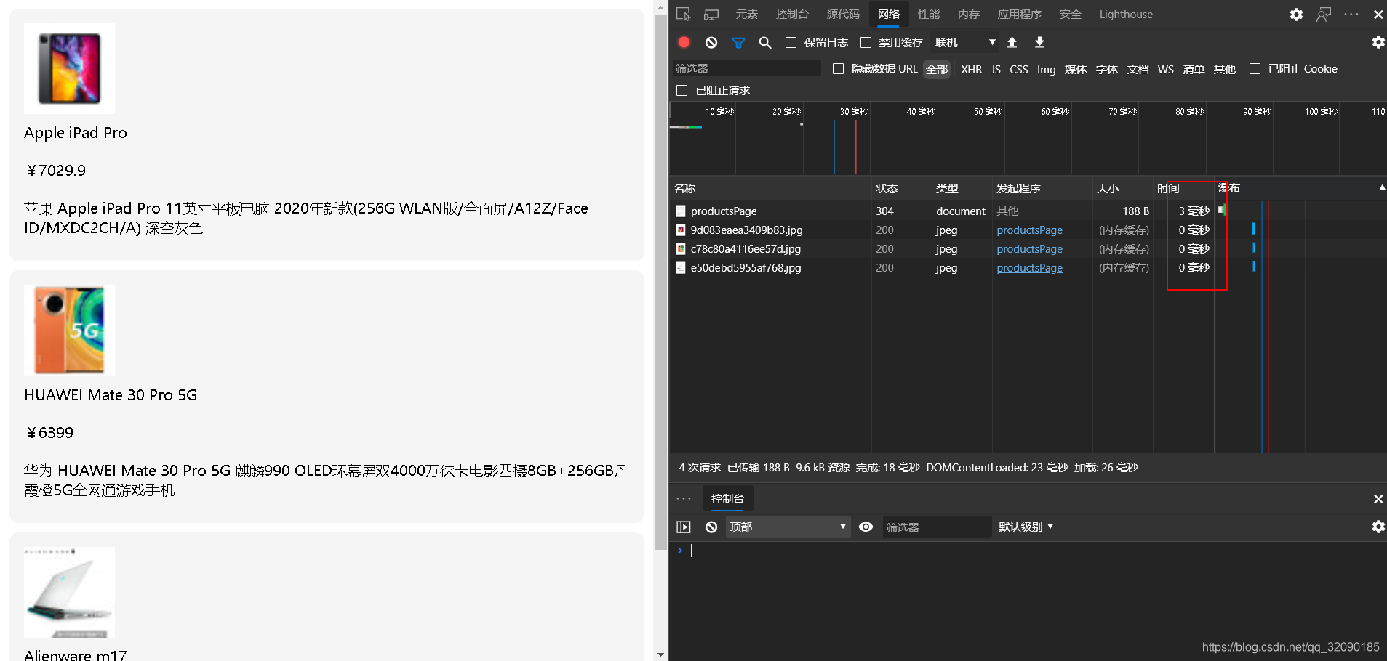The image size is (1387, 661).
Task: Open the default log levels dropdown
Action: tap(1026, 527)
